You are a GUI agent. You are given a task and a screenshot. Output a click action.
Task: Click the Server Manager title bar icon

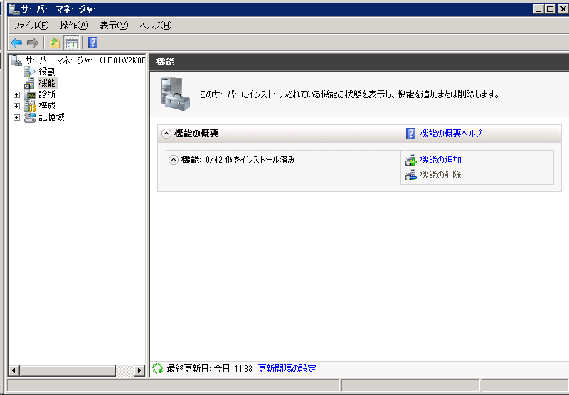[14, 9]
